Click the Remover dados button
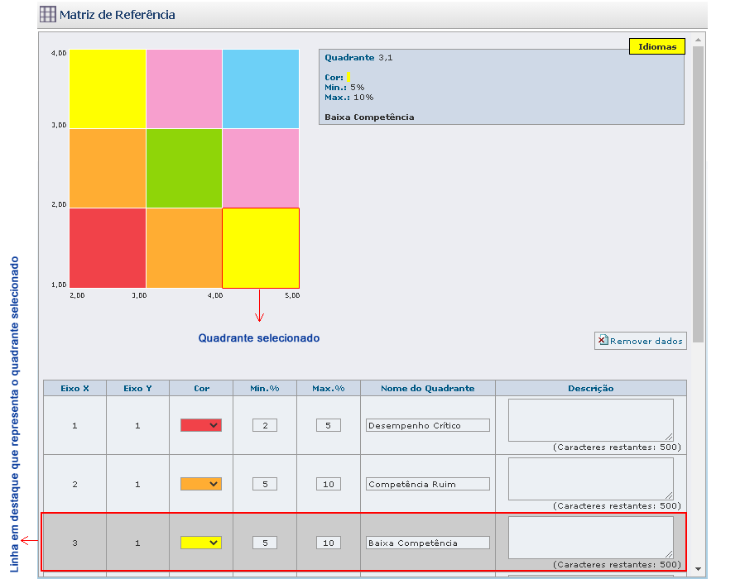 (640, 341)
